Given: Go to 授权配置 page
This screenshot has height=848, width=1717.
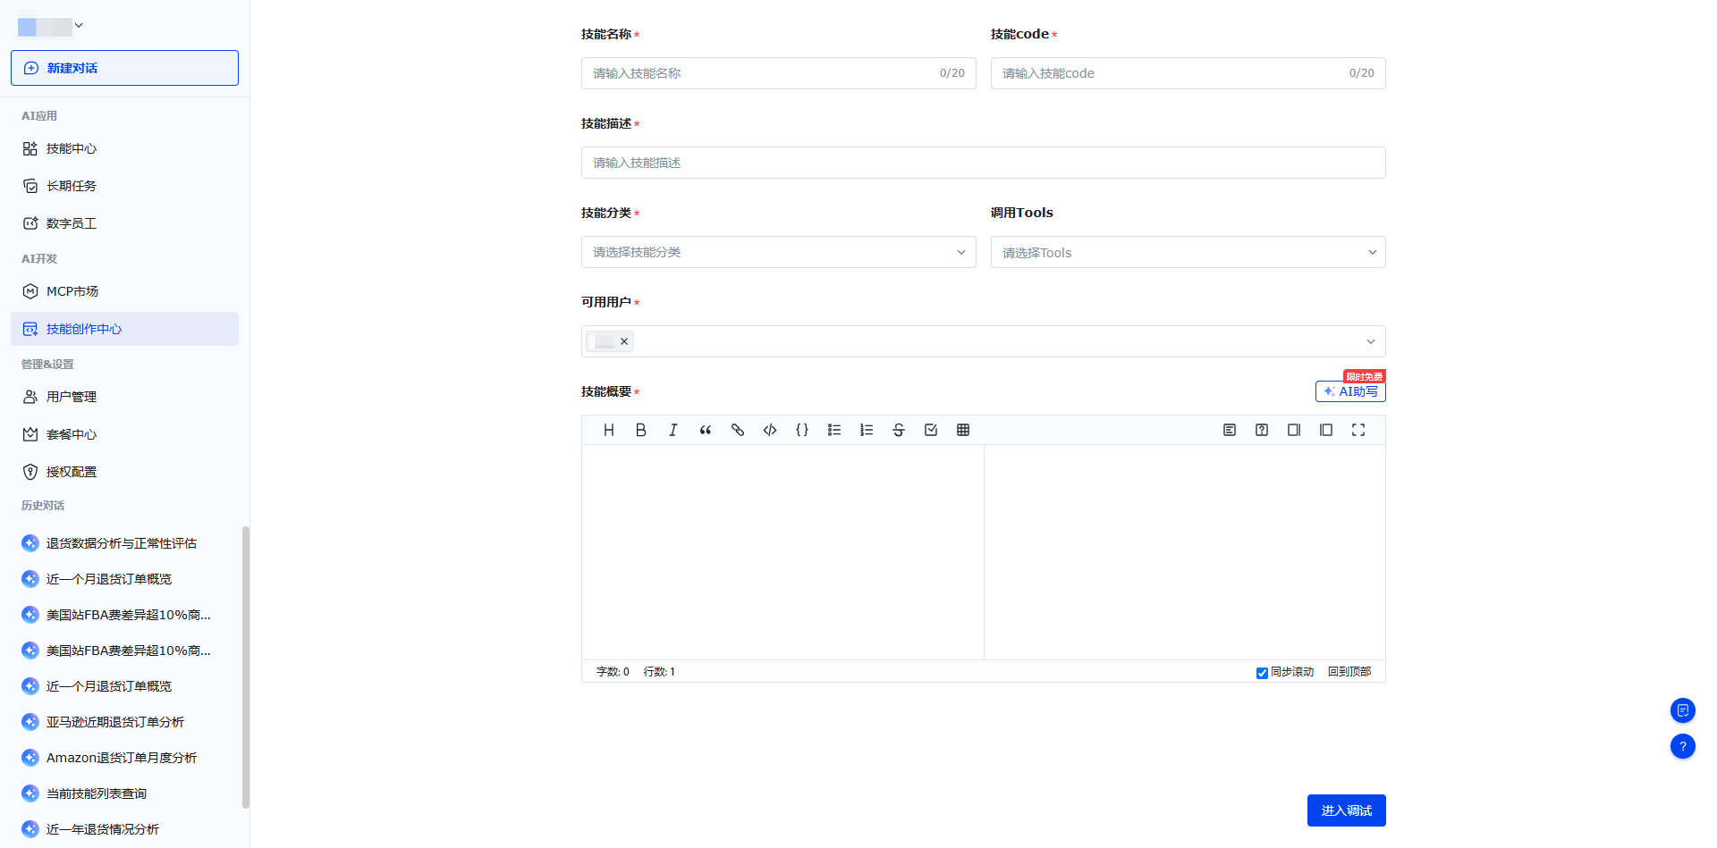Looking at the screenshot, I should pyautogui.click(x=125, y=472).
